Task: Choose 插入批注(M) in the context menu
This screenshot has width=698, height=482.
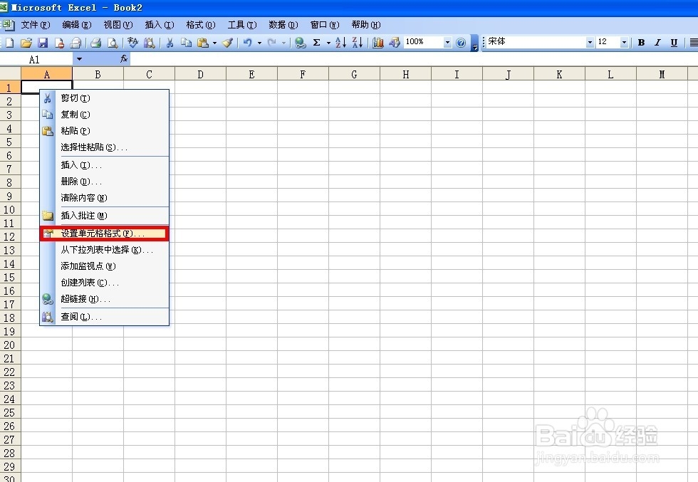Action: 105,216
